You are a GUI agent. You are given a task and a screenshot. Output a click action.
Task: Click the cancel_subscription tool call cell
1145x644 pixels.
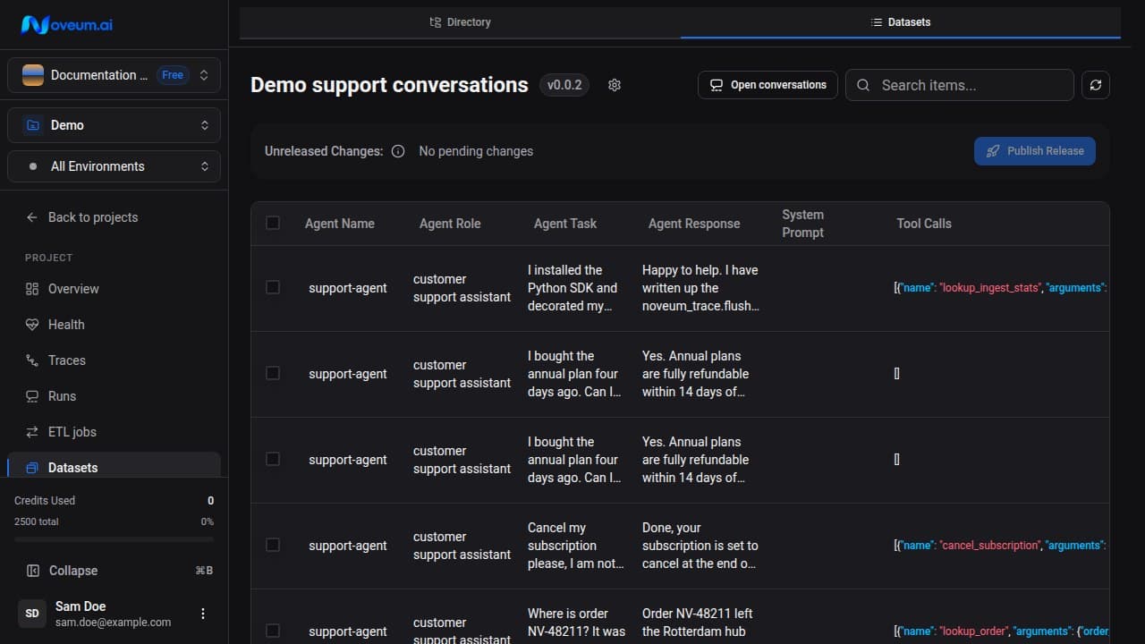(x=1002, y=546)
